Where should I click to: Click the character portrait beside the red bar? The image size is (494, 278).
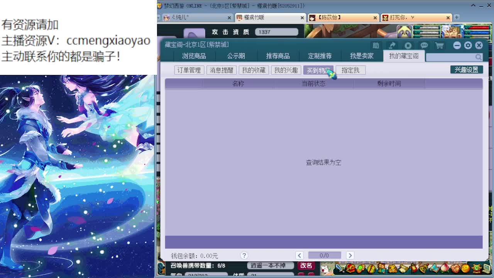(x=452, y=32)
